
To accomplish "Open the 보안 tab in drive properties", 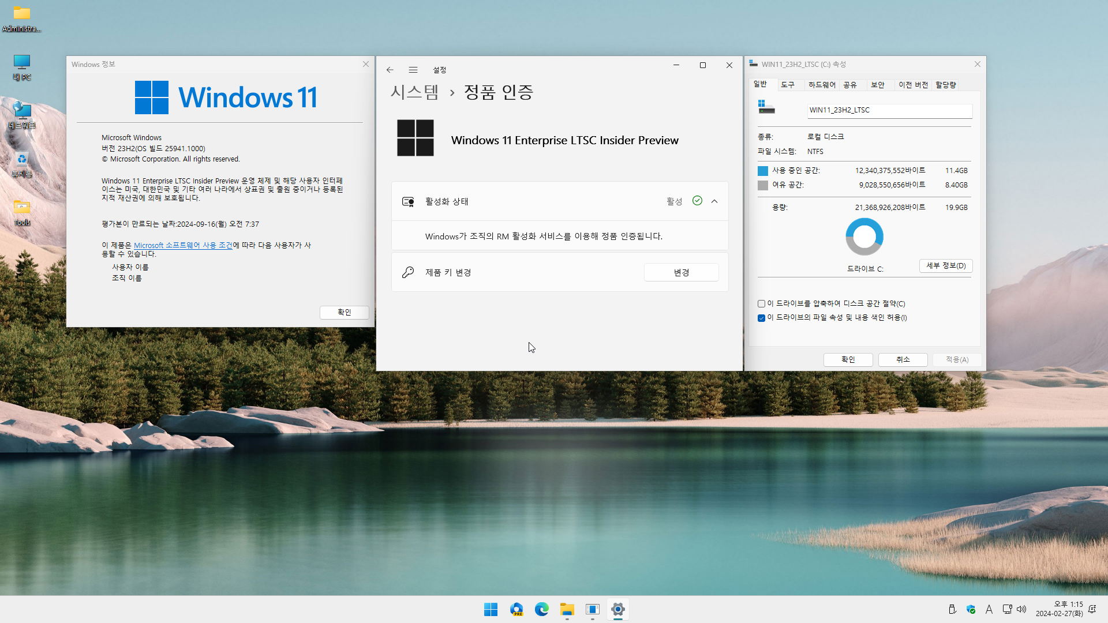I will [877, 85].
